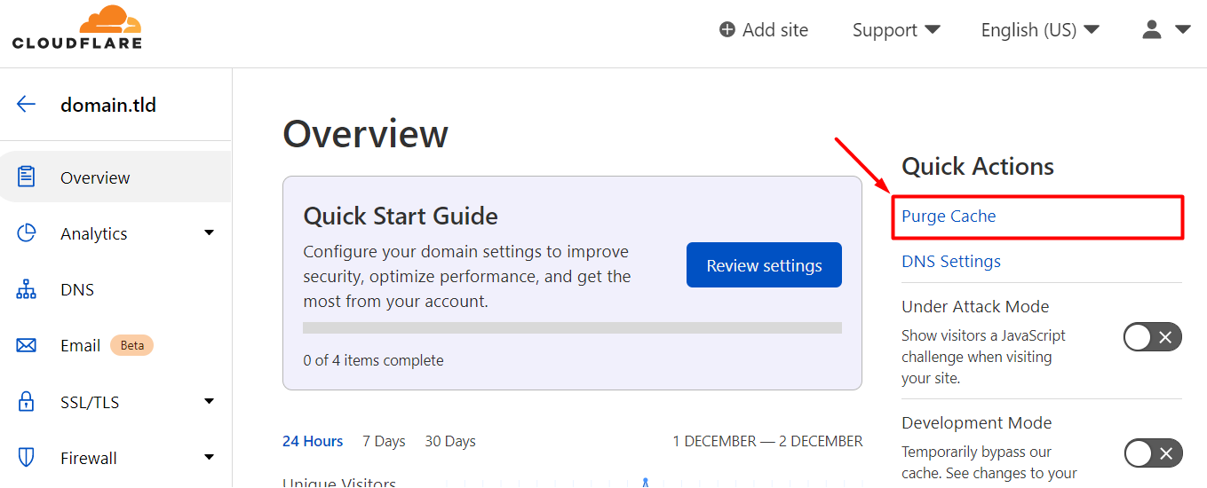Click the Email envelope icon
This screenshot has height=488, width=1207.
(x=27, y=345)
